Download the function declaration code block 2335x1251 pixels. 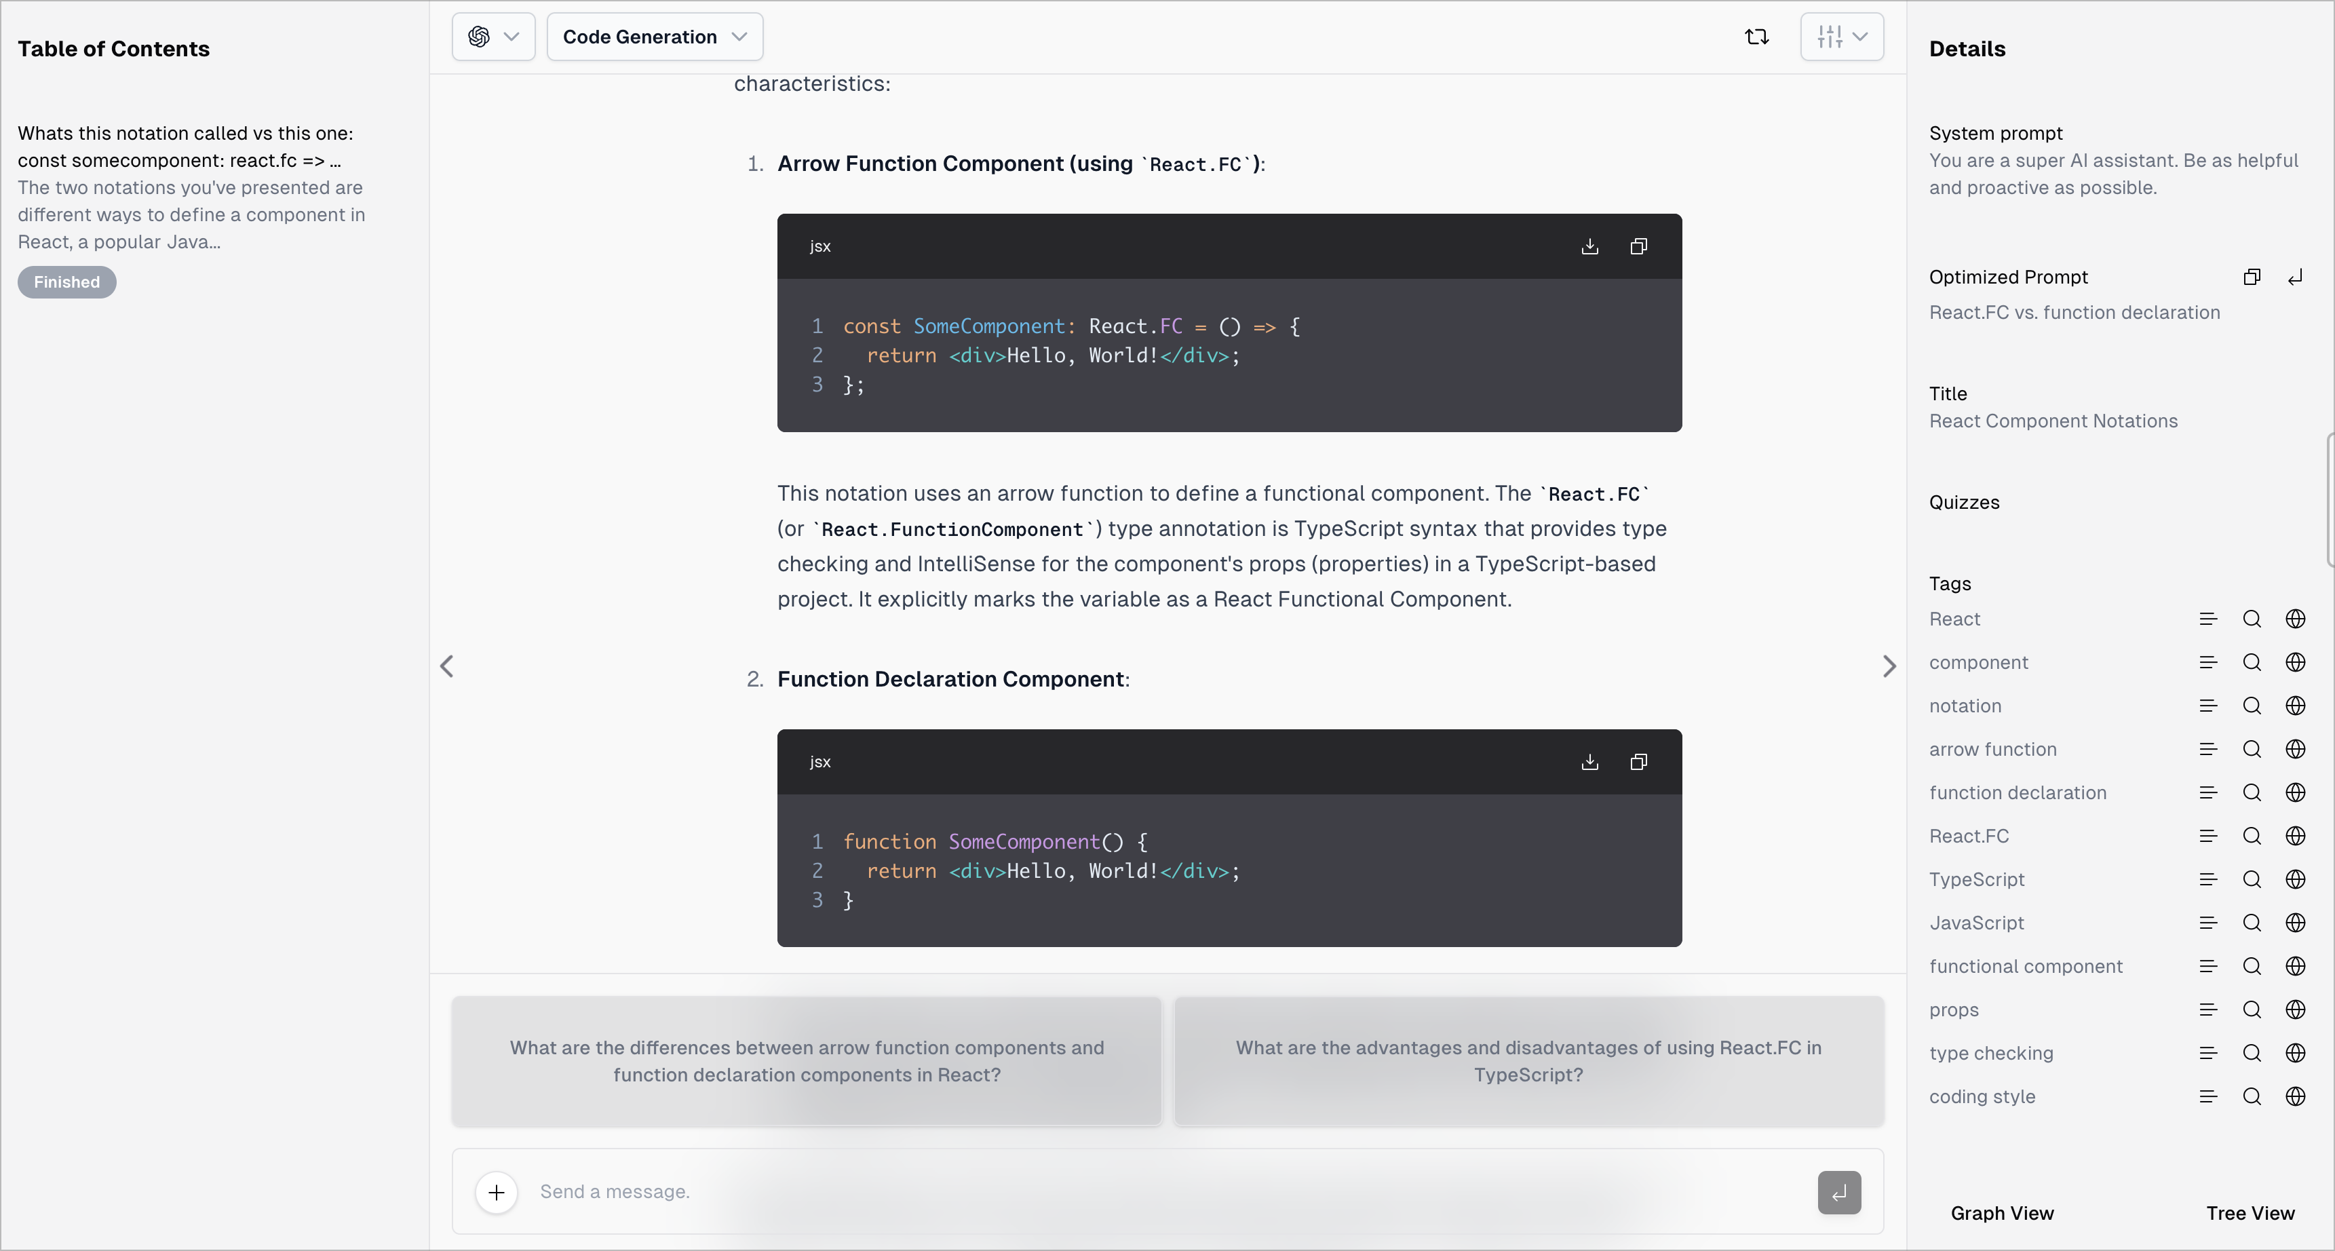(1590, 763)
